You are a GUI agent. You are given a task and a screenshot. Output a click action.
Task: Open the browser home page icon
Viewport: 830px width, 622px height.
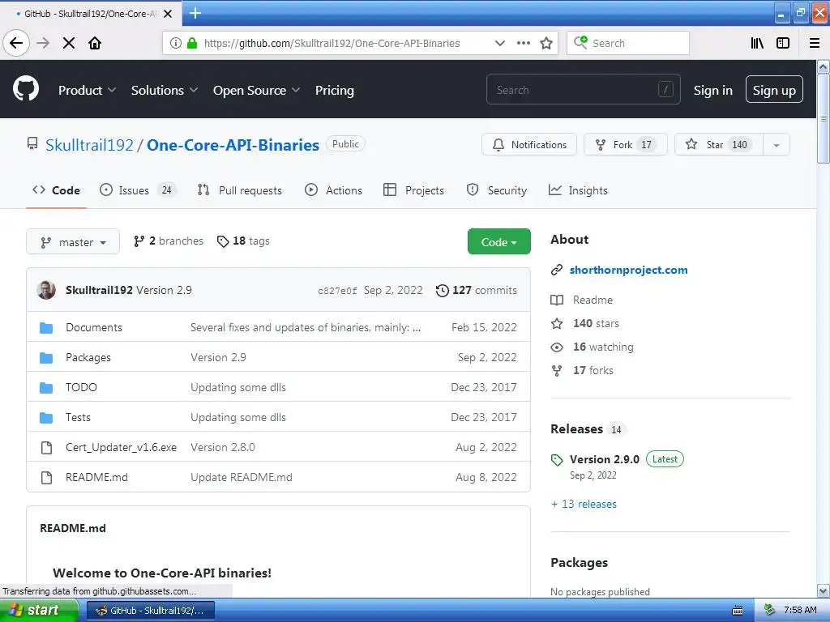click(95, 44)
